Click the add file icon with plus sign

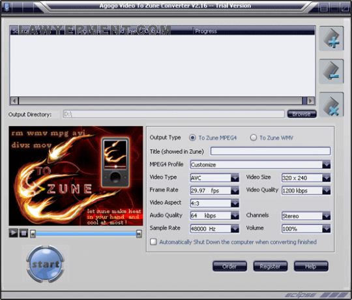(331, 38)
